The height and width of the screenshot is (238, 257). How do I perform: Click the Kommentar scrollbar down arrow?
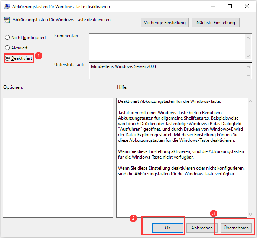point(248,56)
